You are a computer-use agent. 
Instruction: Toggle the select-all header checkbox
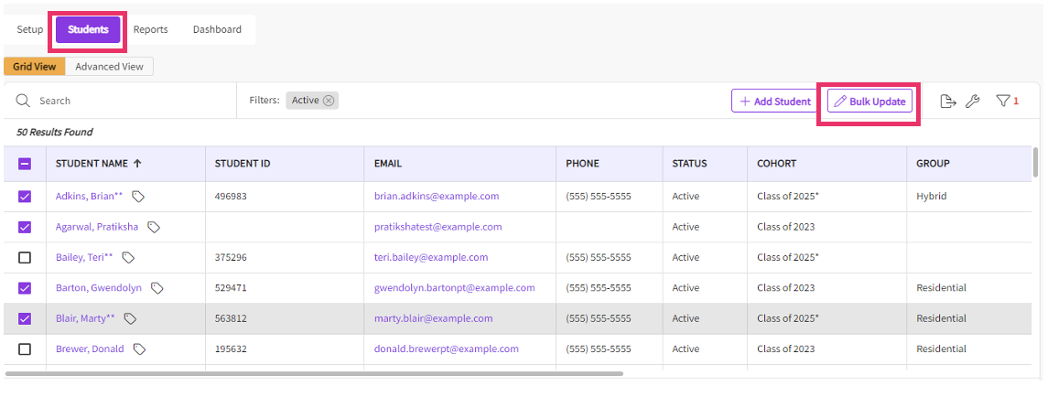tap(25, 164)
